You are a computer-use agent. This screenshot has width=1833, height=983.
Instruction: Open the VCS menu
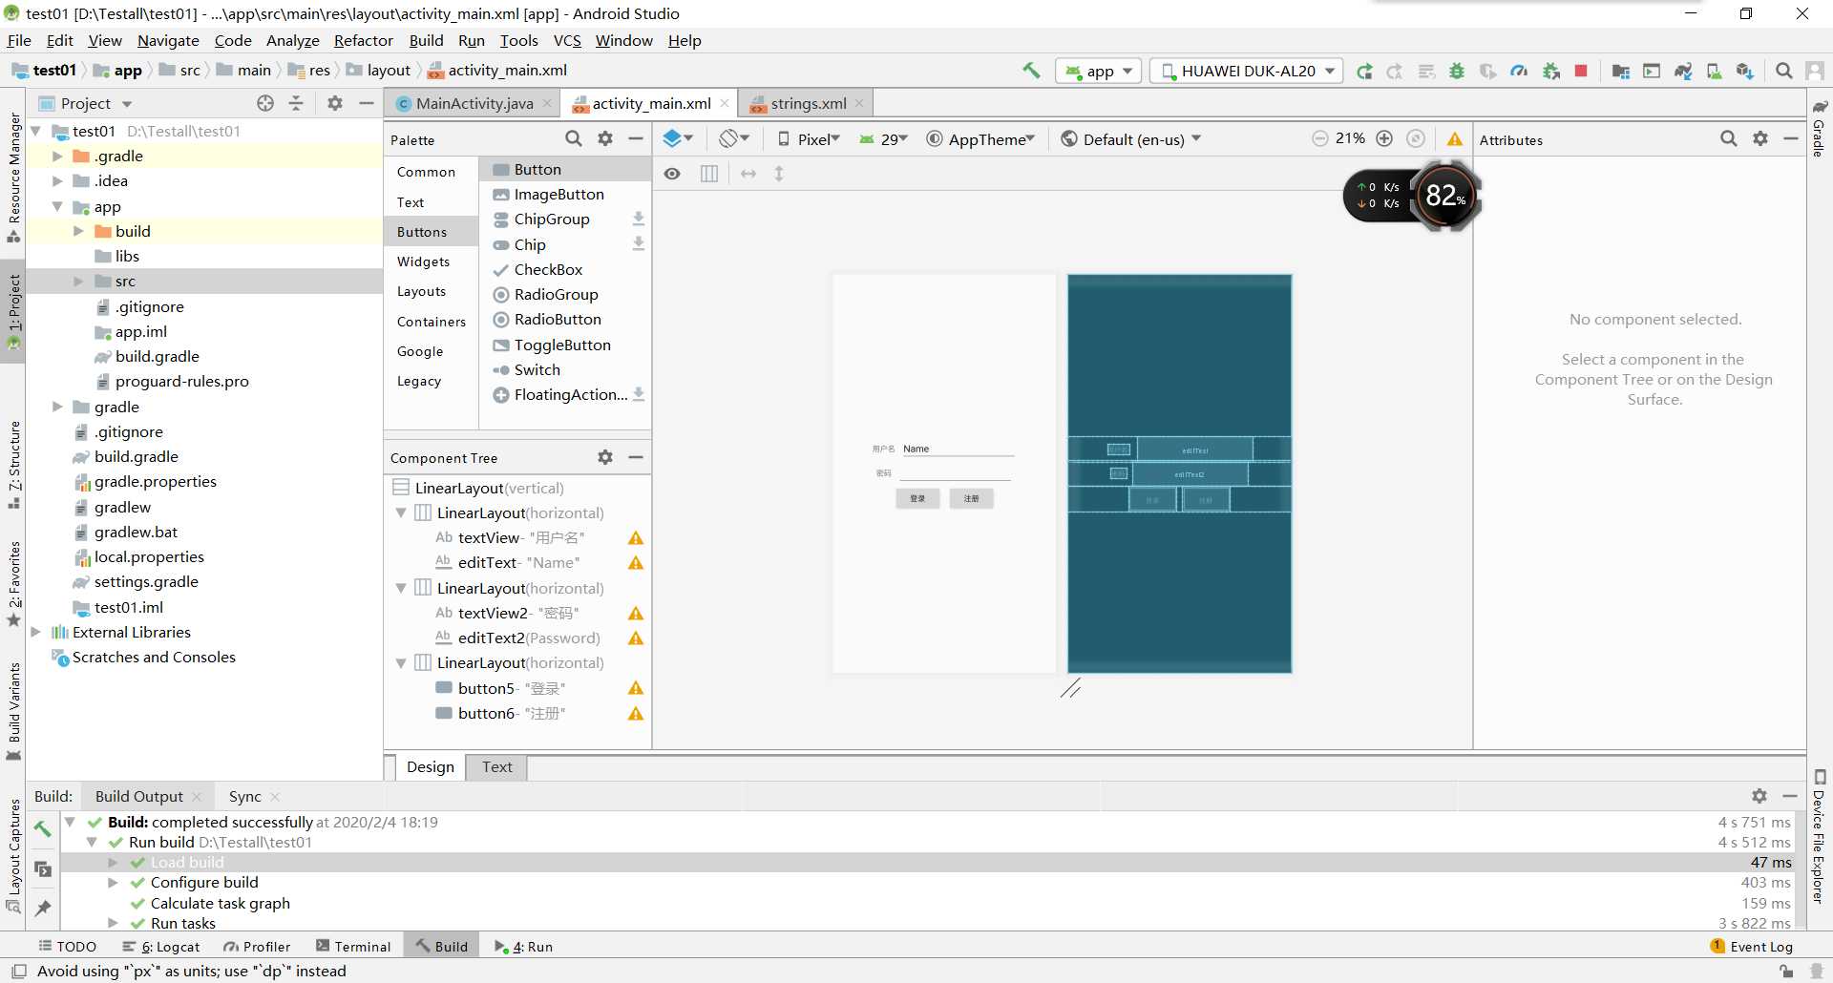coord(567,40)
